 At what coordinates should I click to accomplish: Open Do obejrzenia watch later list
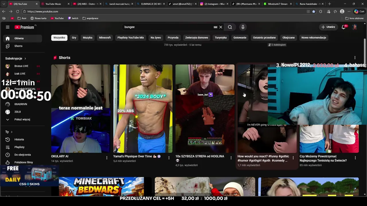point(22,155)
